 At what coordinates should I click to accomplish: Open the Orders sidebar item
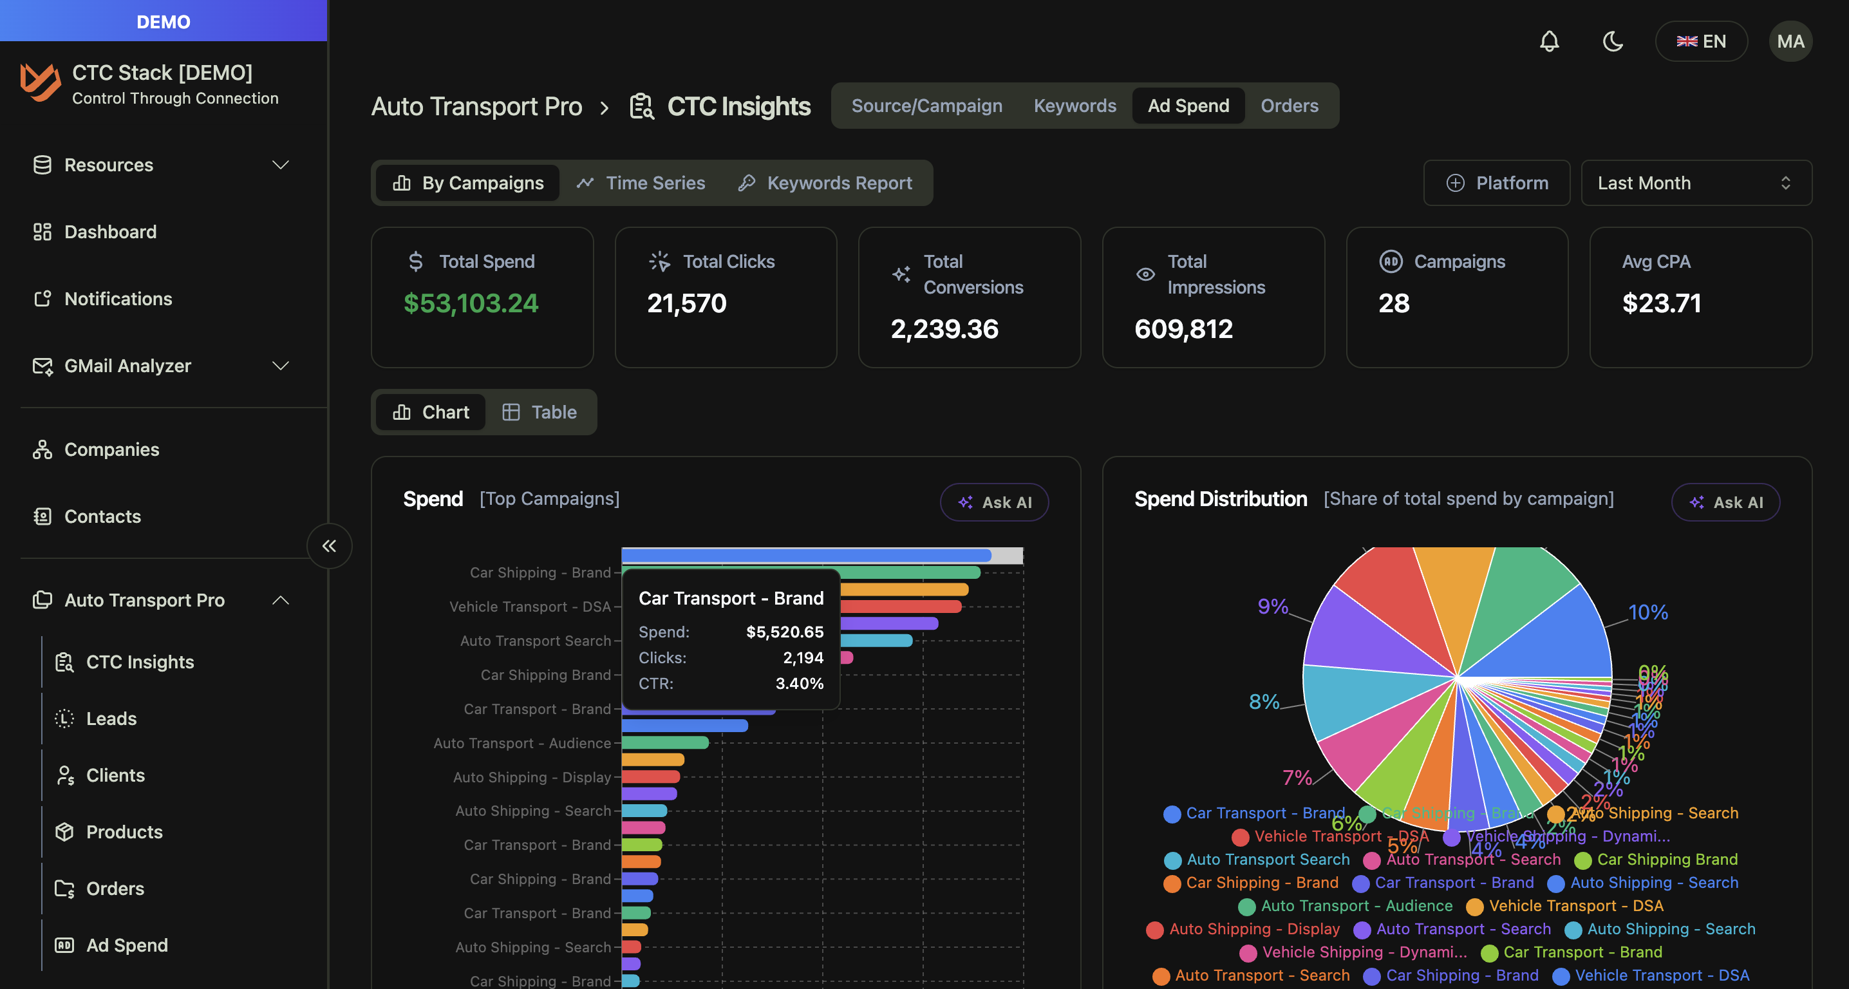pos(117,889)
